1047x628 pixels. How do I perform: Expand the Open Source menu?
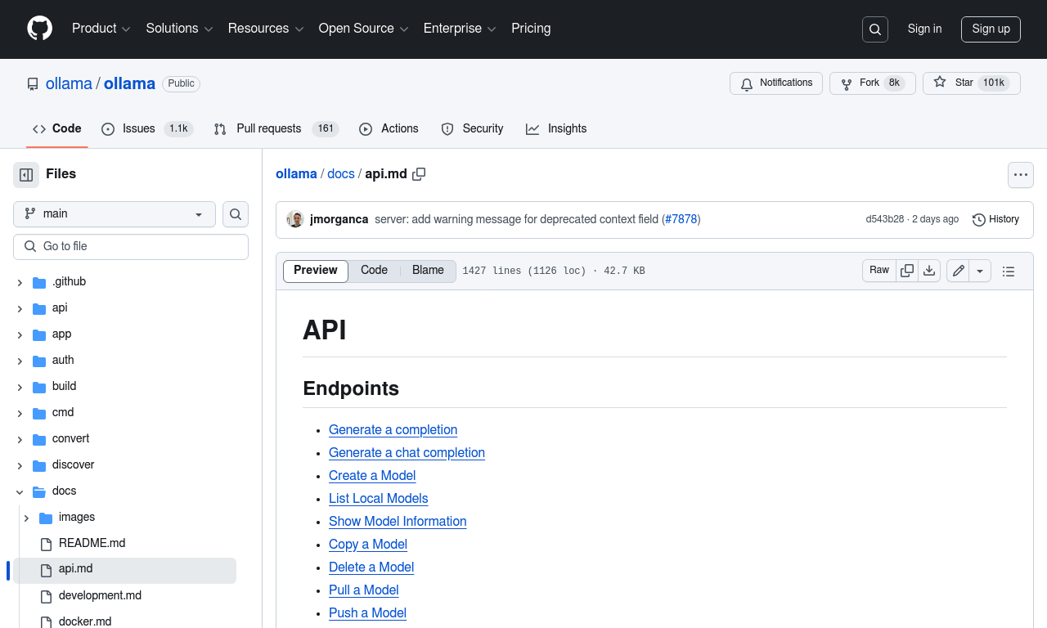point(364,29)
